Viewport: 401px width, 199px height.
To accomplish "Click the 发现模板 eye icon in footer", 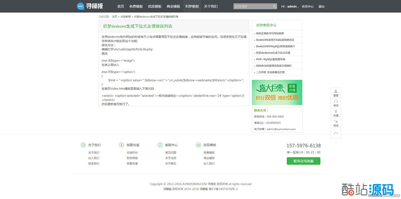I will [x=198, y=145].
